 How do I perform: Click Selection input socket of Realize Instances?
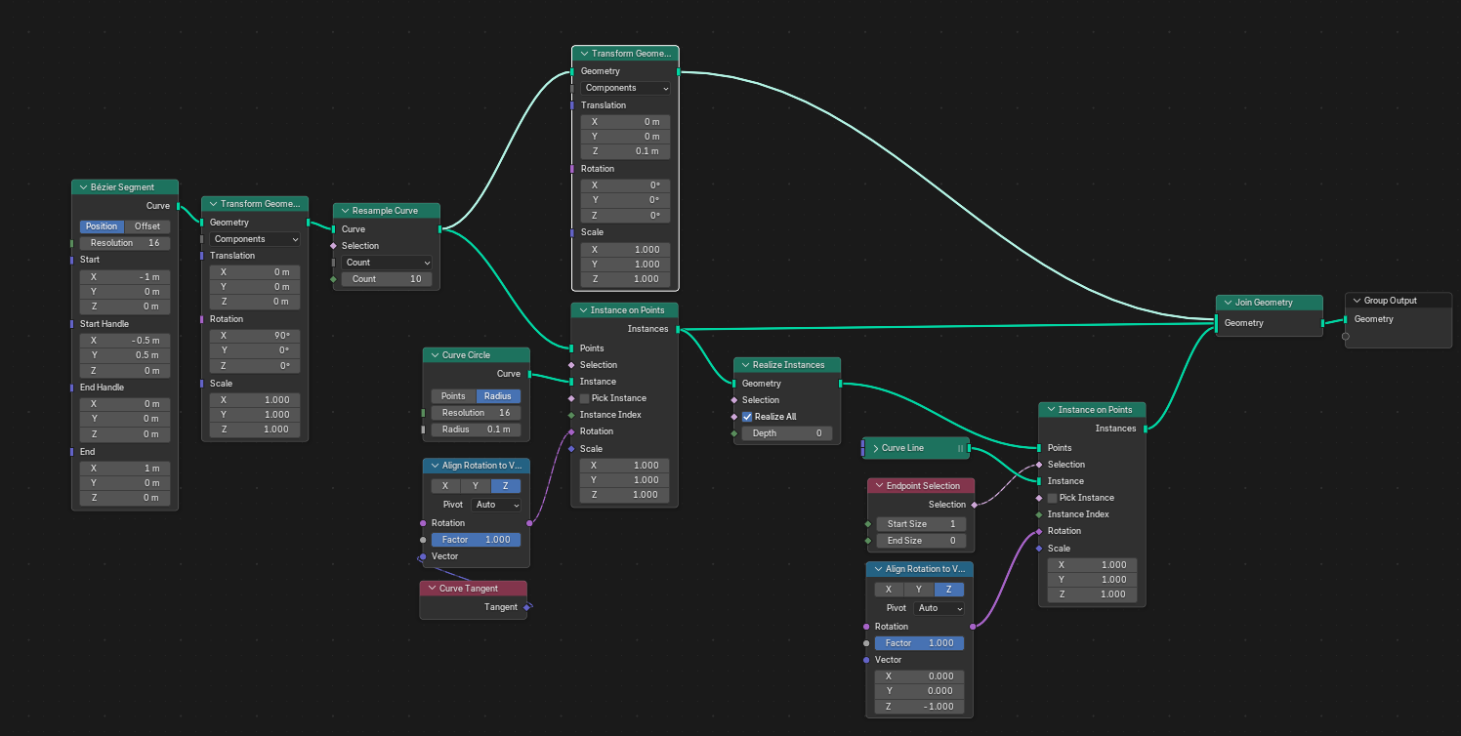click(733, 400)
